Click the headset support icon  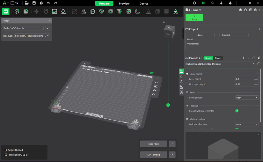194,3
